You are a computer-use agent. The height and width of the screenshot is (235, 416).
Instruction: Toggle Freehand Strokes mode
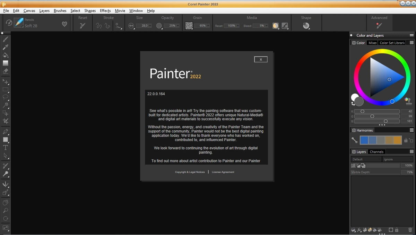[x=99, y=26]
